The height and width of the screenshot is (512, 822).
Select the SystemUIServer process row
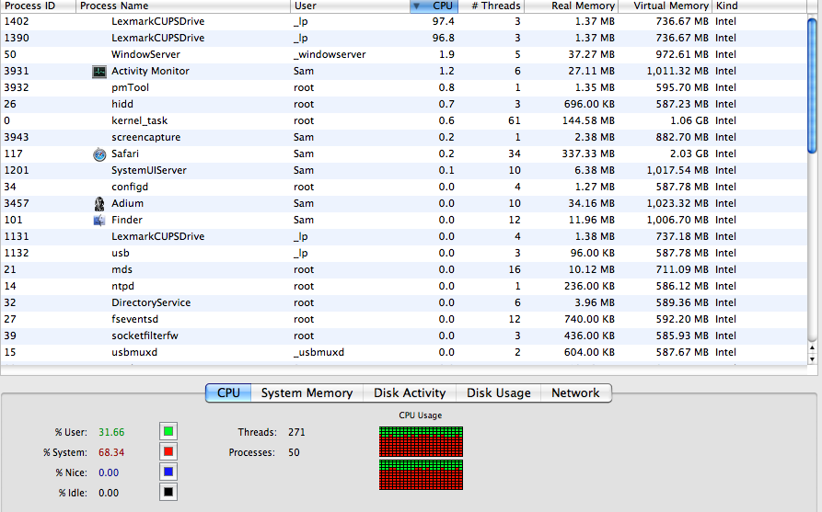click(404, 170)
